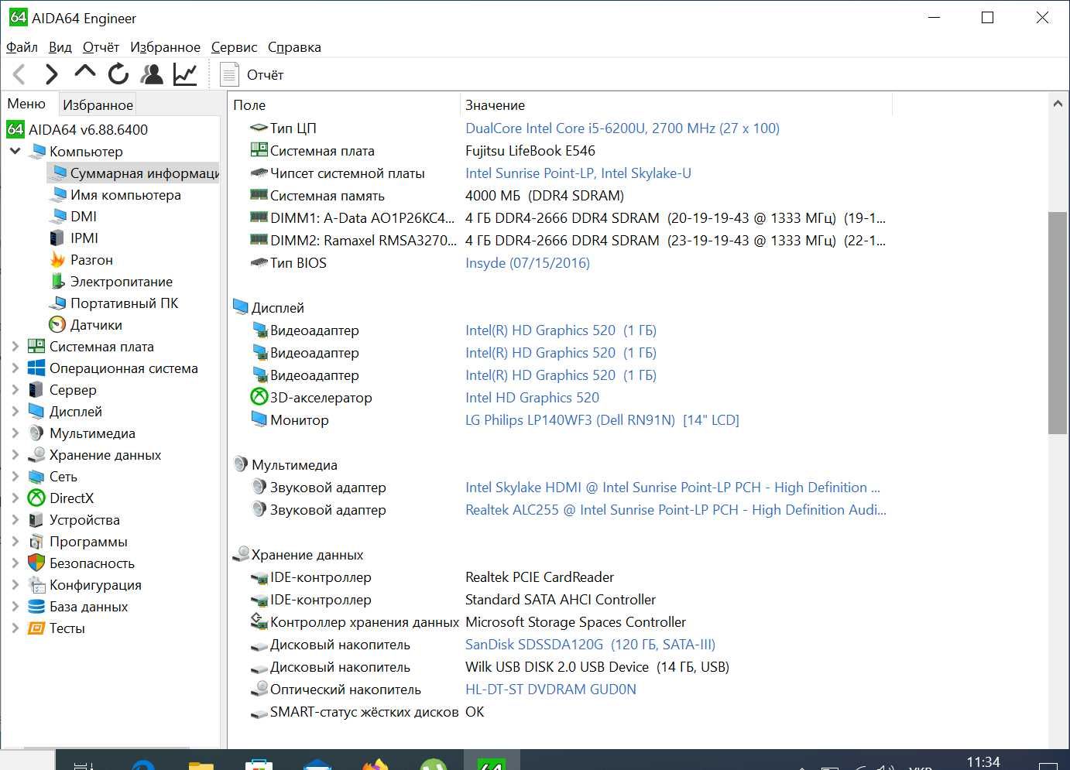Select the IPMI tree icon
Viewport: 1070px width, 770px height.
click(x=57, y=238)
